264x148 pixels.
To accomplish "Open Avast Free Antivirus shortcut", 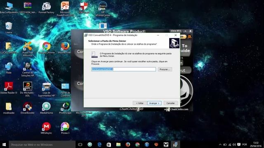I will click(28, 49).
